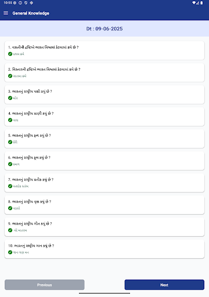Tap the date header Dt : 09-06-2025

point(105,29)
